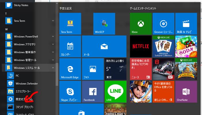
Task: Expand the Tera Term folder chevron
Action: click(53, 21)
